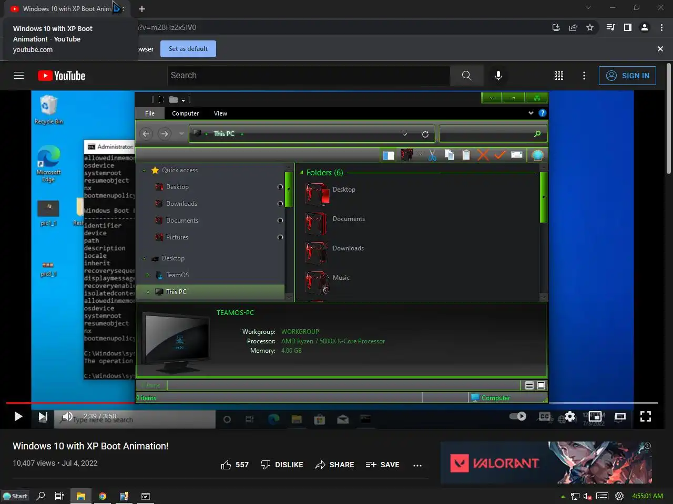Click the Microsoft Edge desktop icon in video
Image resolution: width=673 pixels, height=504 pixels.
pyautogui.click(x=48, y=164)
